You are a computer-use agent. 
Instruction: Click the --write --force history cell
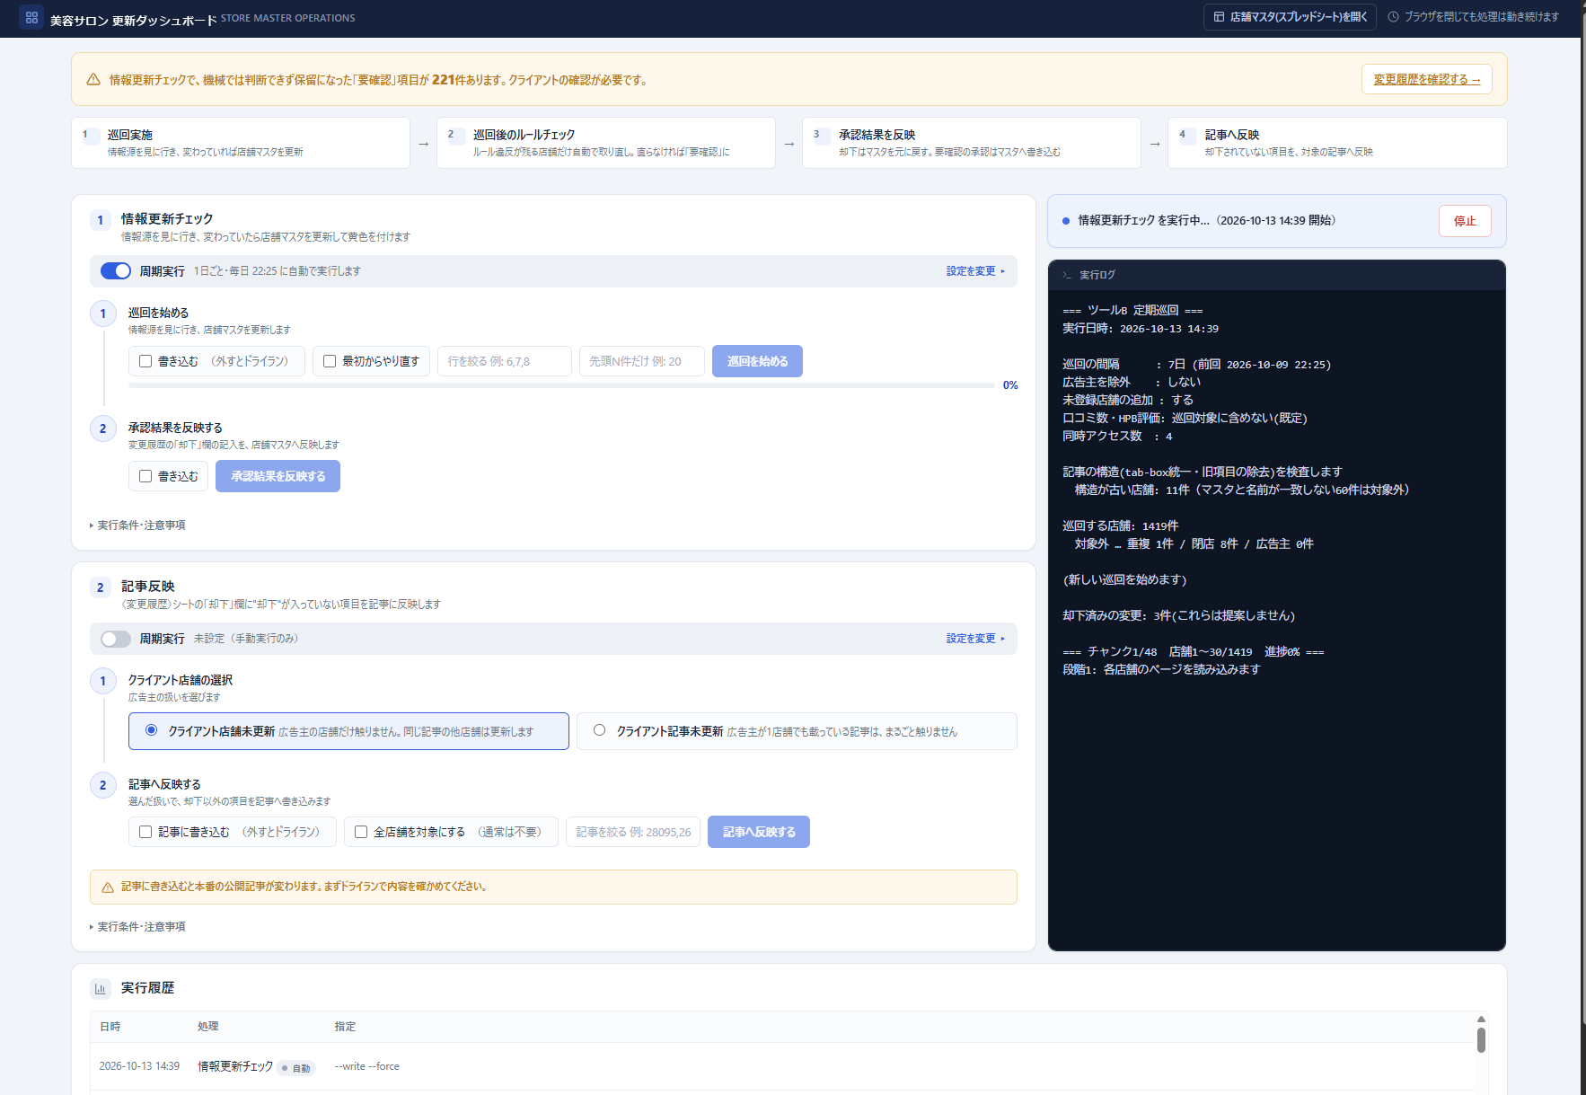(367, 1066)
